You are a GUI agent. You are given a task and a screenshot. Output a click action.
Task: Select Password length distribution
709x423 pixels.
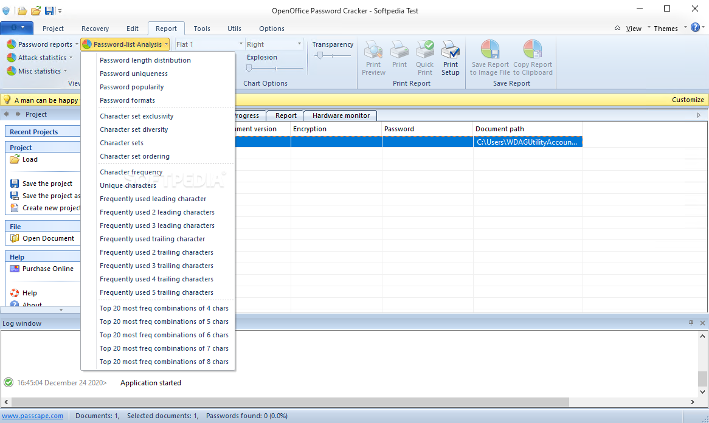145,60
